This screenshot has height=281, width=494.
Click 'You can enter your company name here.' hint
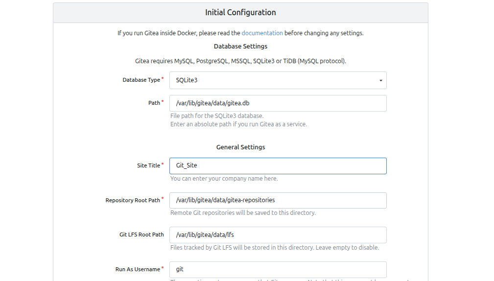point(224,179)
